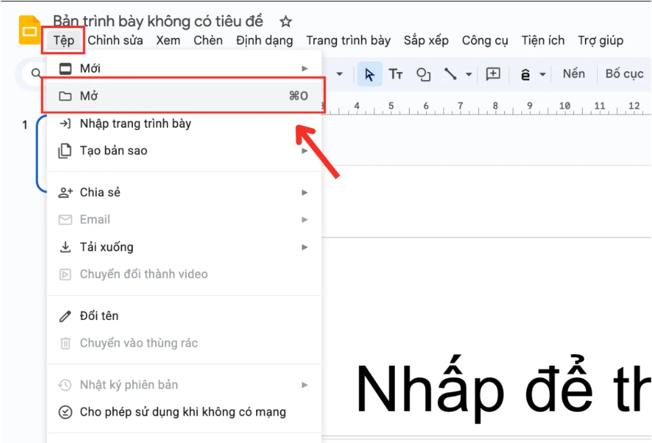652x443 pixels.
Task: Open the Xem menu
Action: click(x=168, y=40)
